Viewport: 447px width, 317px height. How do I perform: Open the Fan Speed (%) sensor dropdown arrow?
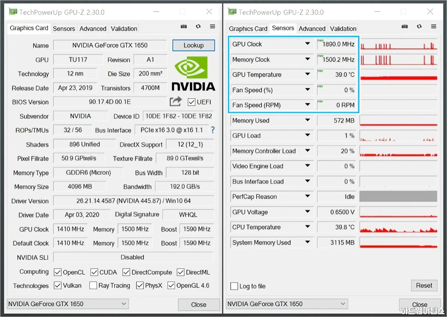click(x=307, y=90)
